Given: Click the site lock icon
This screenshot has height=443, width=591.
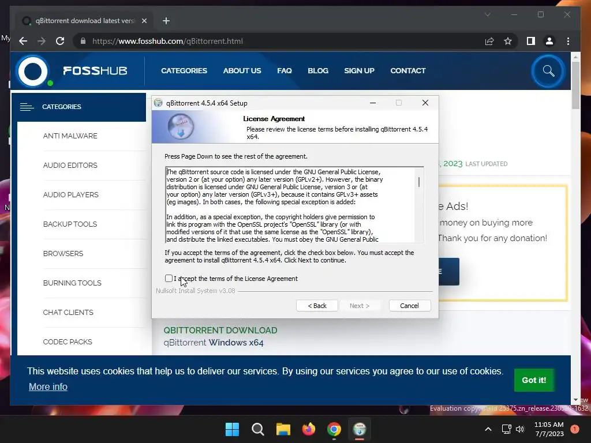Looking at the screenshot, I should [x=83, y=41].
